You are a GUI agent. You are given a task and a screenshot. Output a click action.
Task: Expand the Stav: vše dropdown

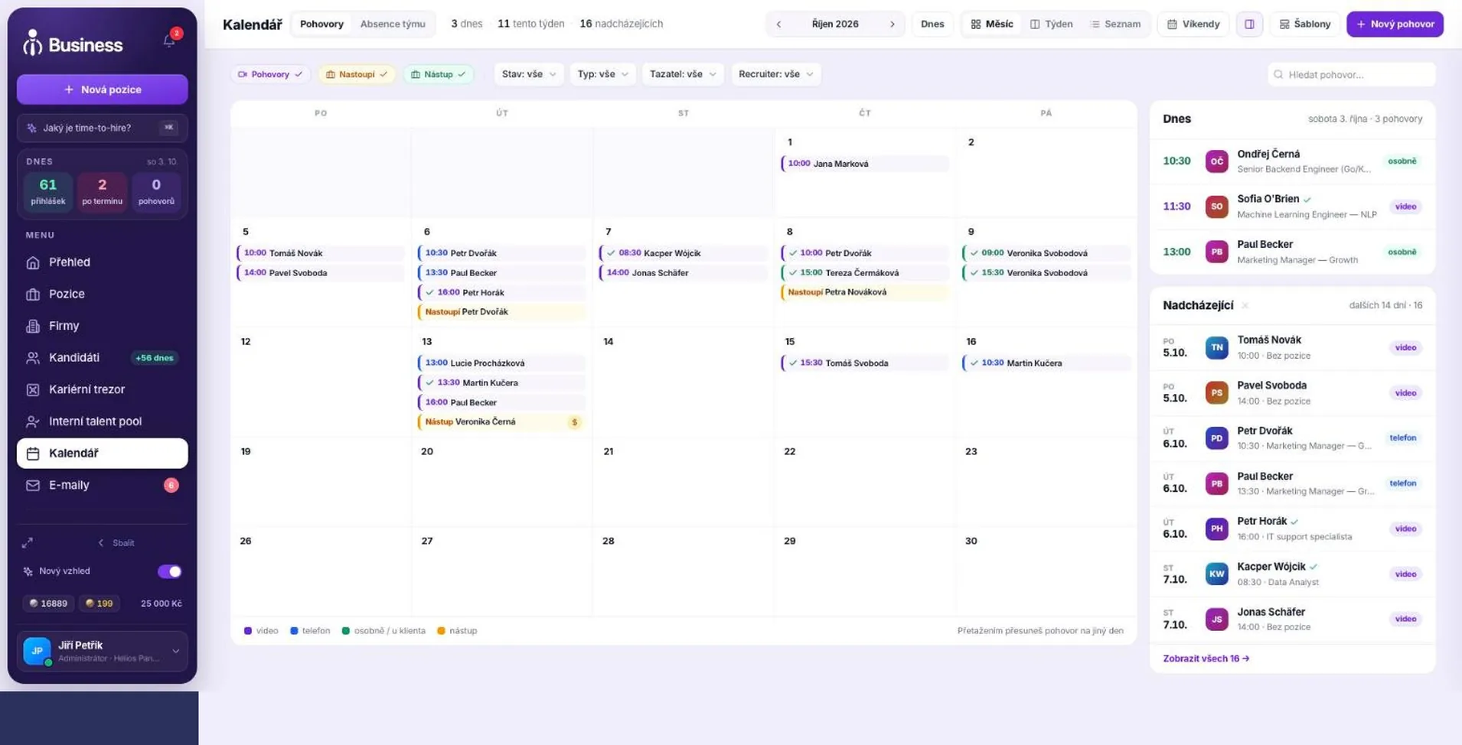click(x=528, y=74)
